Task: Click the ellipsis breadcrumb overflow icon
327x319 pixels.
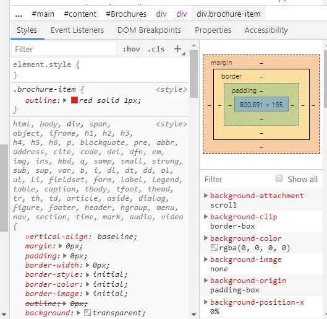Action: pyautogui.click(x=19, y=15)
